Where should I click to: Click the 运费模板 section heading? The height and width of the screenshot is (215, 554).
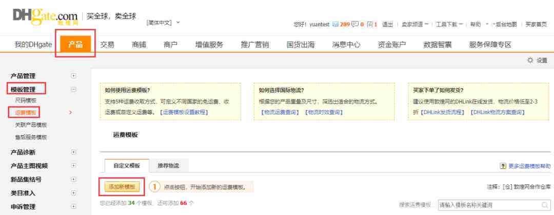pos(126,135)
